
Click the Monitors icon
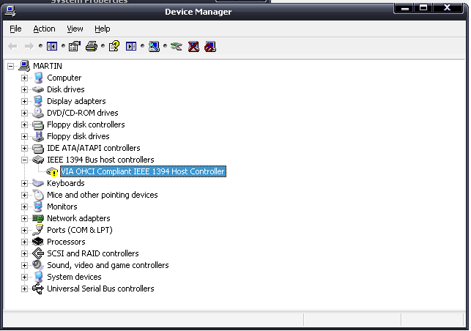click(x=38, y=207)
